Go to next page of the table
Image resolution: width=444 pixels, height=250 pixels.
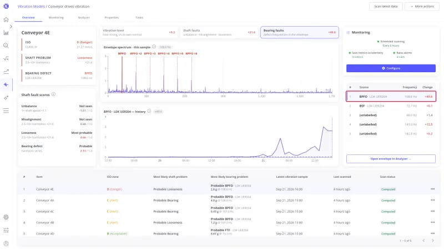click(x=433, y=241)
